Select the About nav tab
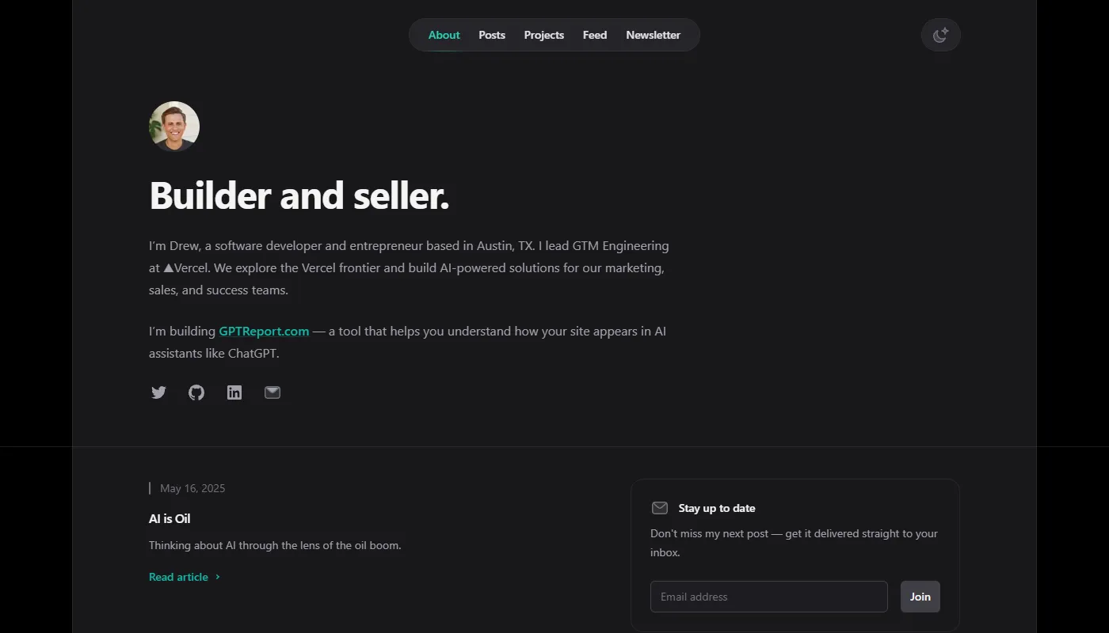 click(x=444, y=35)
